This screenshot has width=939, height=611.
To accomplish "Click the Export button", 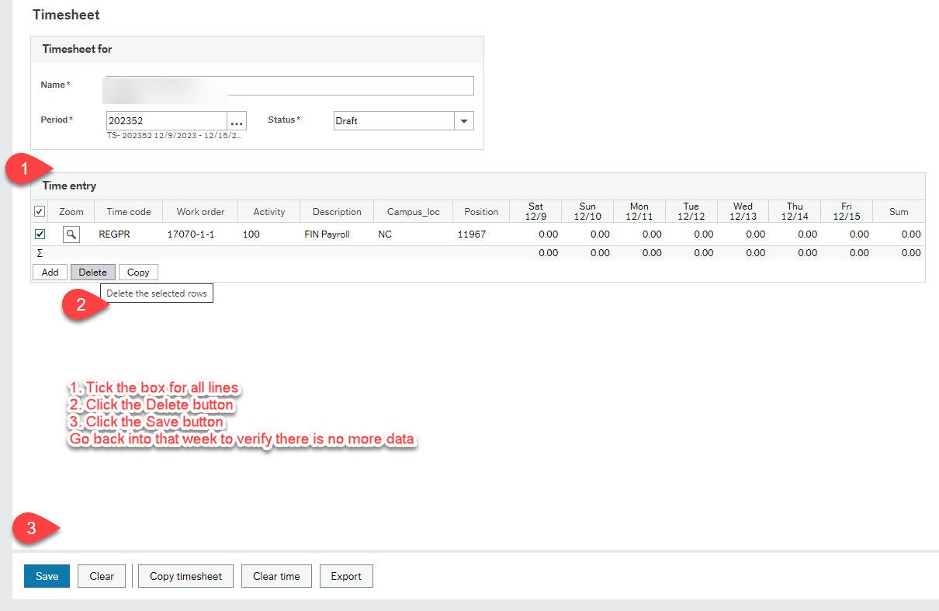I will [346, 576].
